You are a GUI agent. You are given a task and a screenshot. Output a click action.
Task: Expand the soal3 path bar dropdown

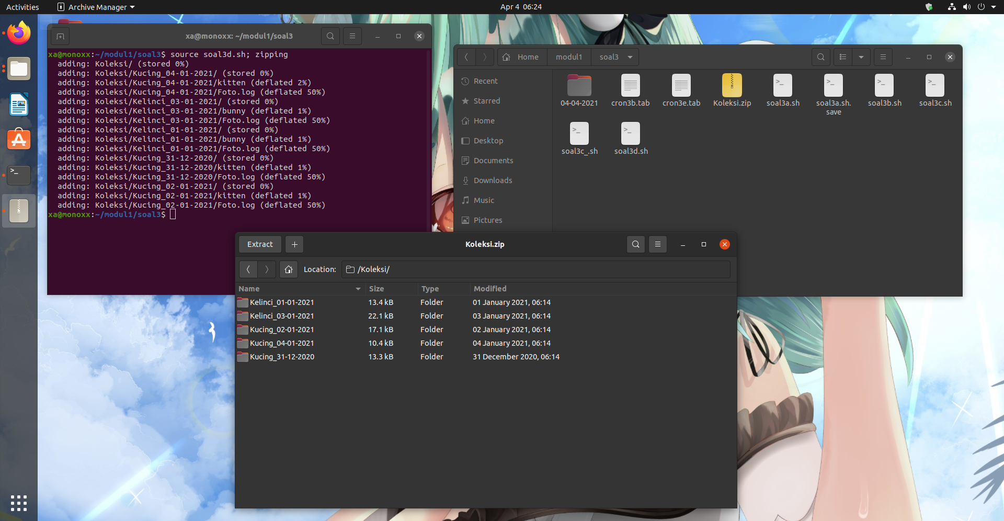(630, 57)
